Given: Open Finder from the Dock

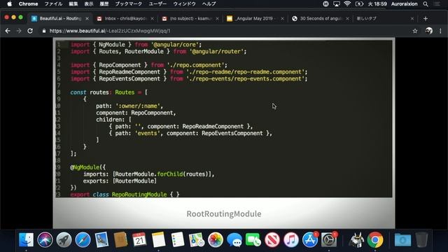Looking at the screenshot, I should click(27, 239).
